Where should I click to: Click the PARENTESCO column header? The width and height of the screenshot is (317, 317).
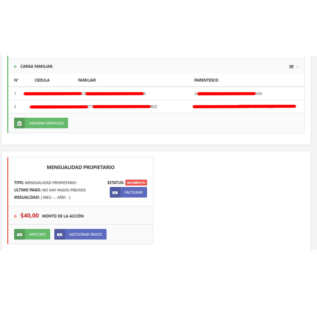click(206, 80)
